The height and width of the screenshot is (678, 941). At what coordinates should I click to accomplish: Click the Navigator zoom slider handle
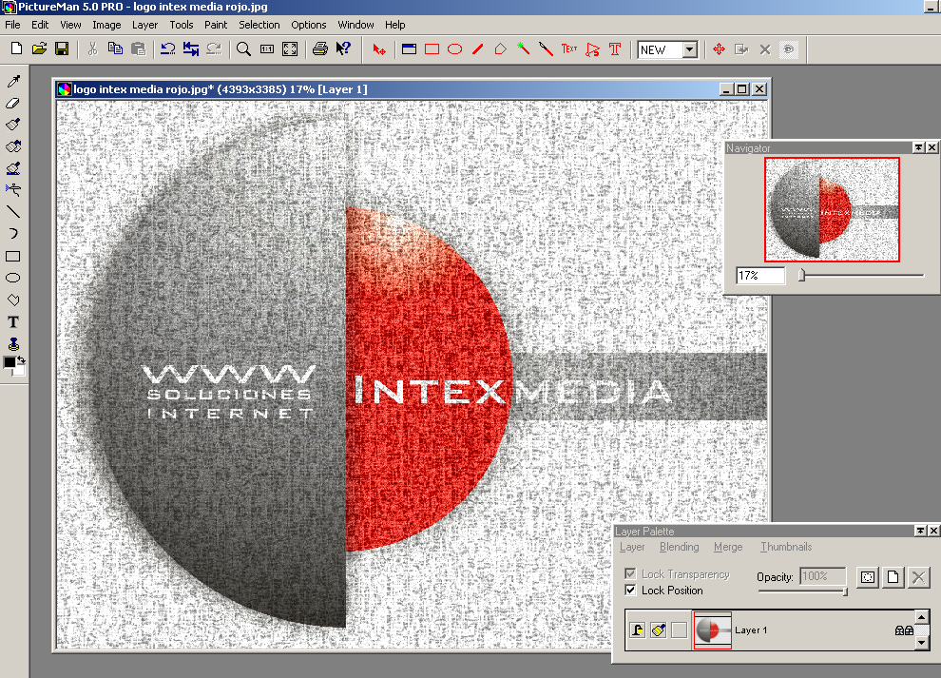(x=801, y=276)
